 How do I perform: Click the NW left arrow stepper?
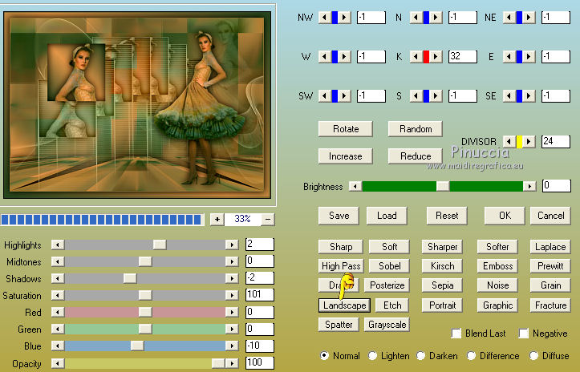(325, 18)
